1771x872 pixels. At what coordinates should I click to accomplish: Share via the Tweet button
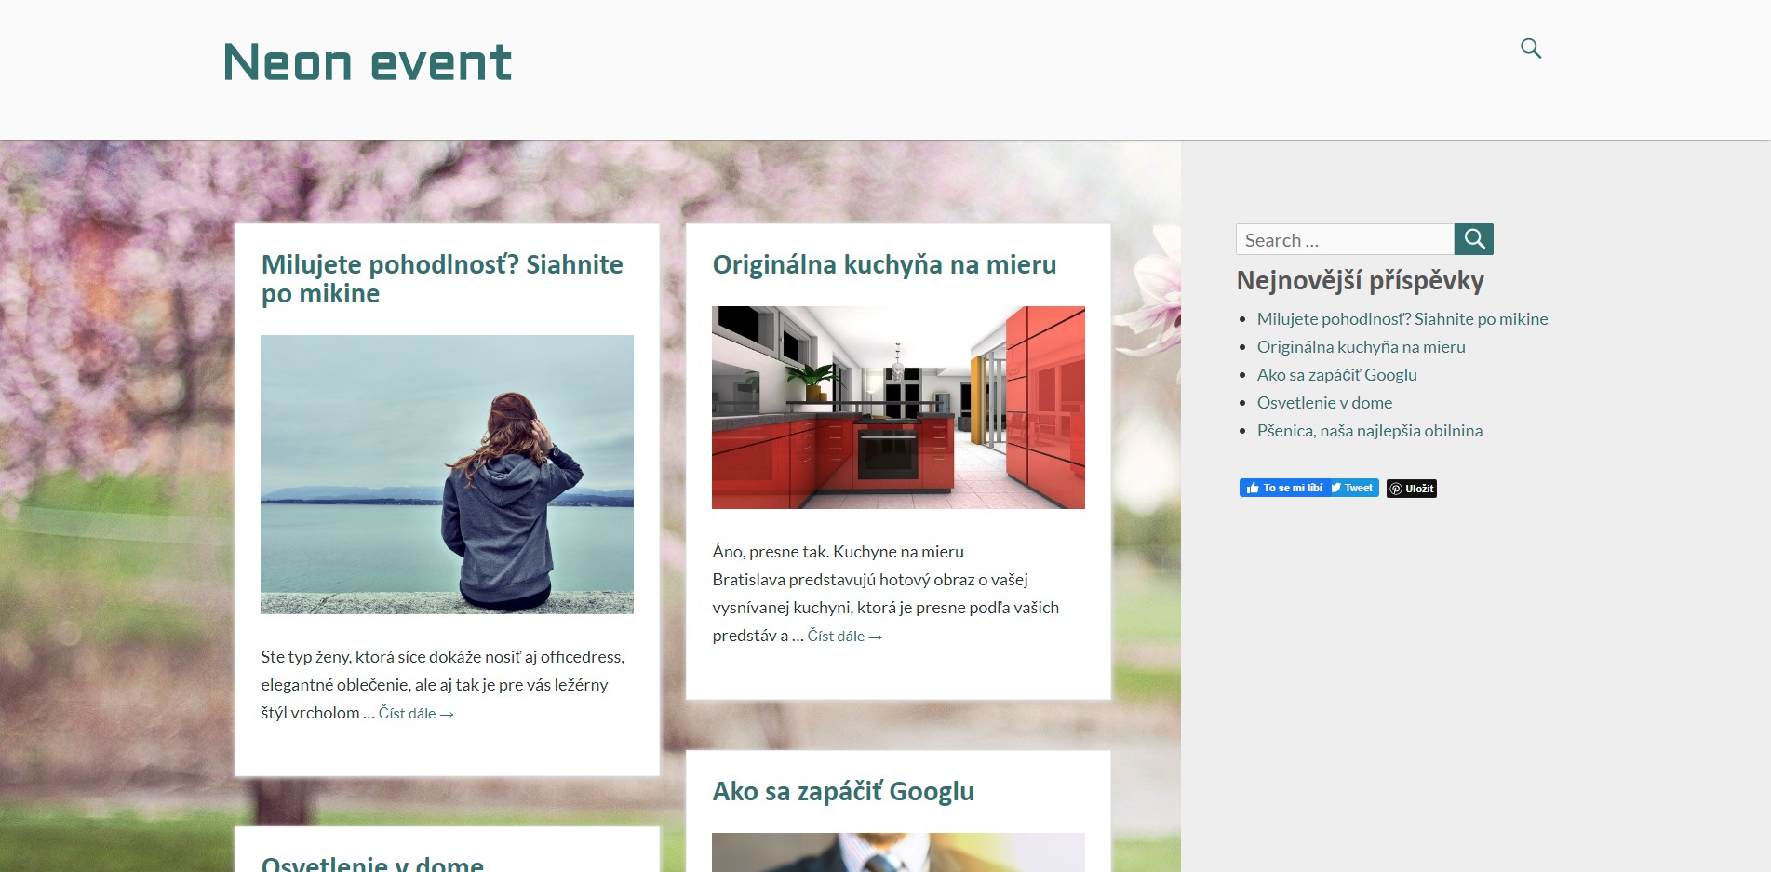tap(1352, 488)
